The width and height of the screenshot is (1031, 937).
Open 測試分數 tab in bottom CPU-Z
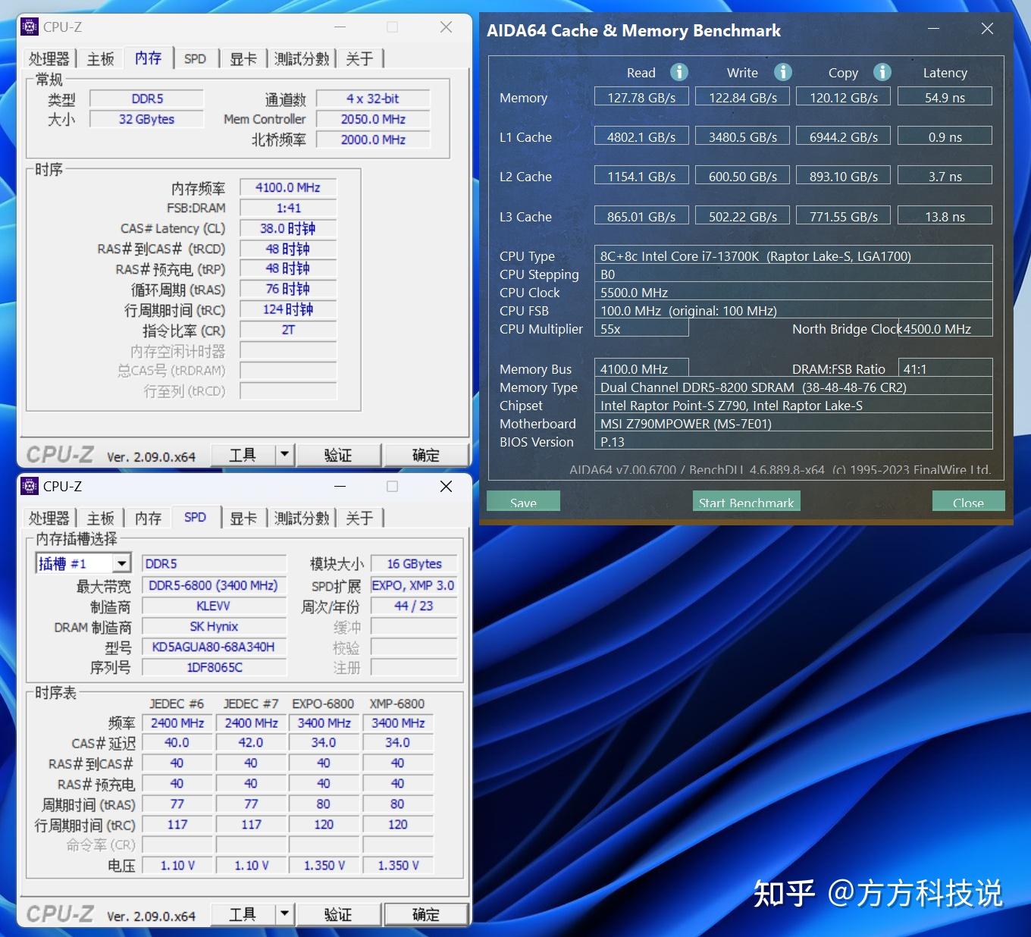302,519
